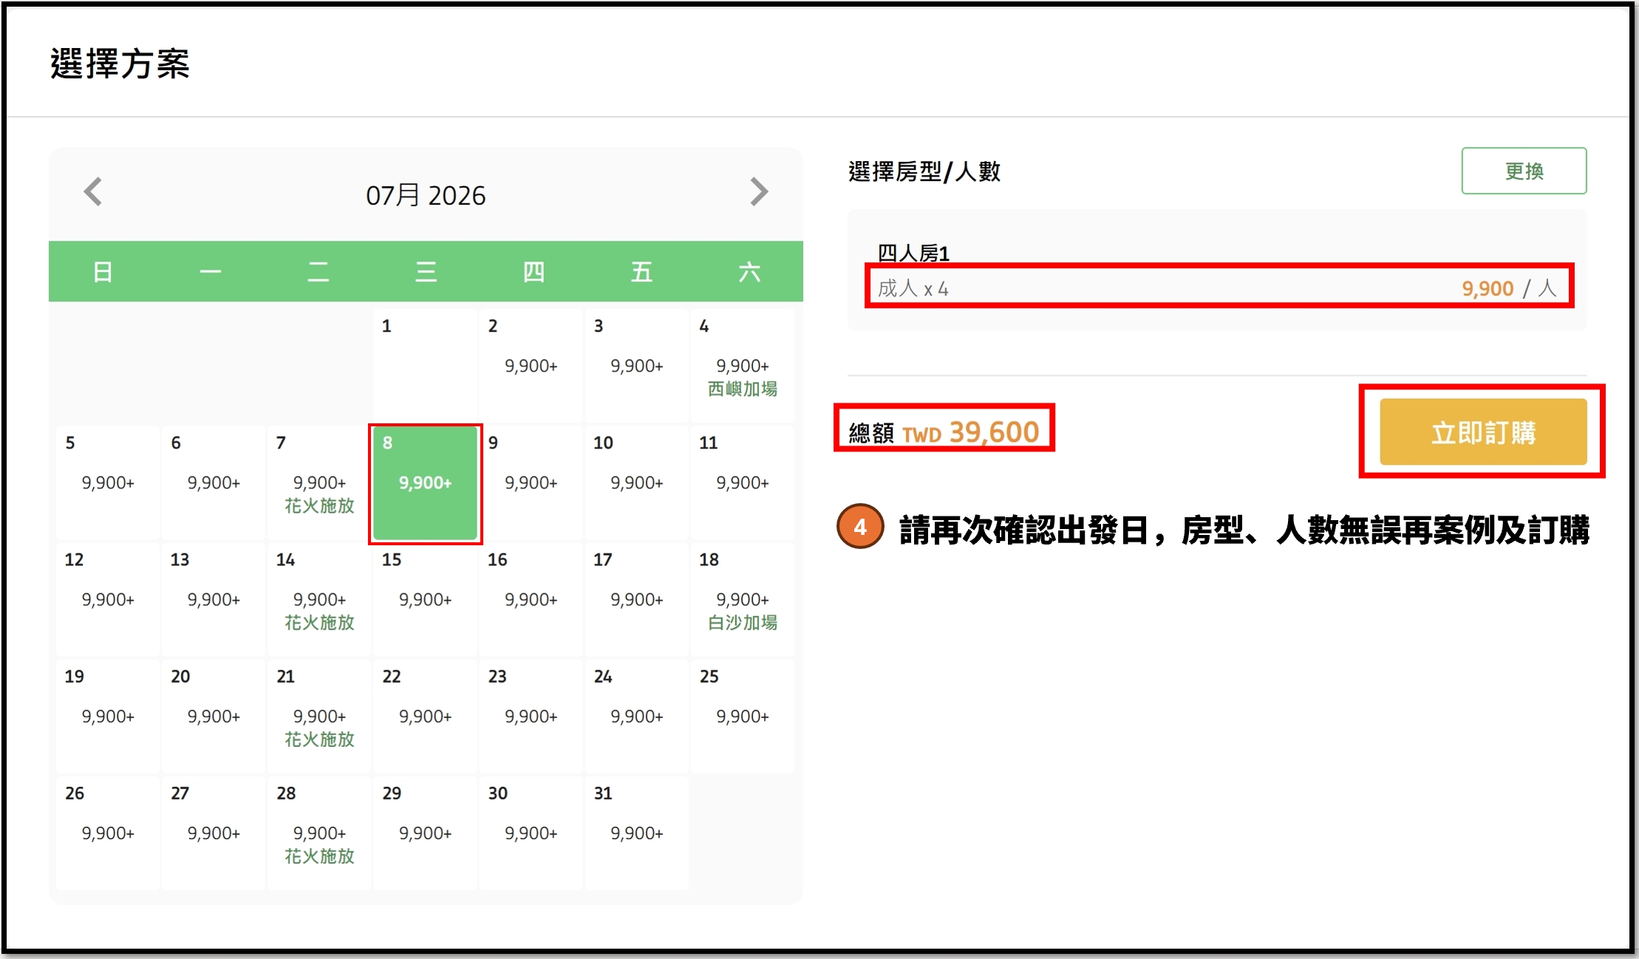Image resolution: width=1639 pixels, height=959 pixels.
Task: Select July 25 on the calendar
Action: tap(741, 714)
